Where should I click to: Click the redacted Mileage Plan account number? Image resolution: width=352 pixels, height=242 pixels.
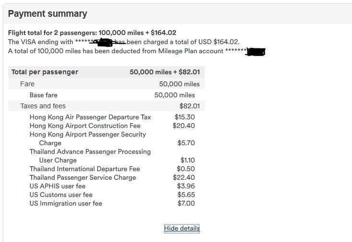click(255, 51)
